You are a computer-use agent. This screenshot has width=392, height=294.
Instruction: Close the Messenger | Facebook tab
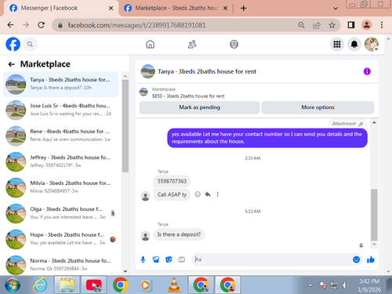pyautogui.click(x=111, y=9)
